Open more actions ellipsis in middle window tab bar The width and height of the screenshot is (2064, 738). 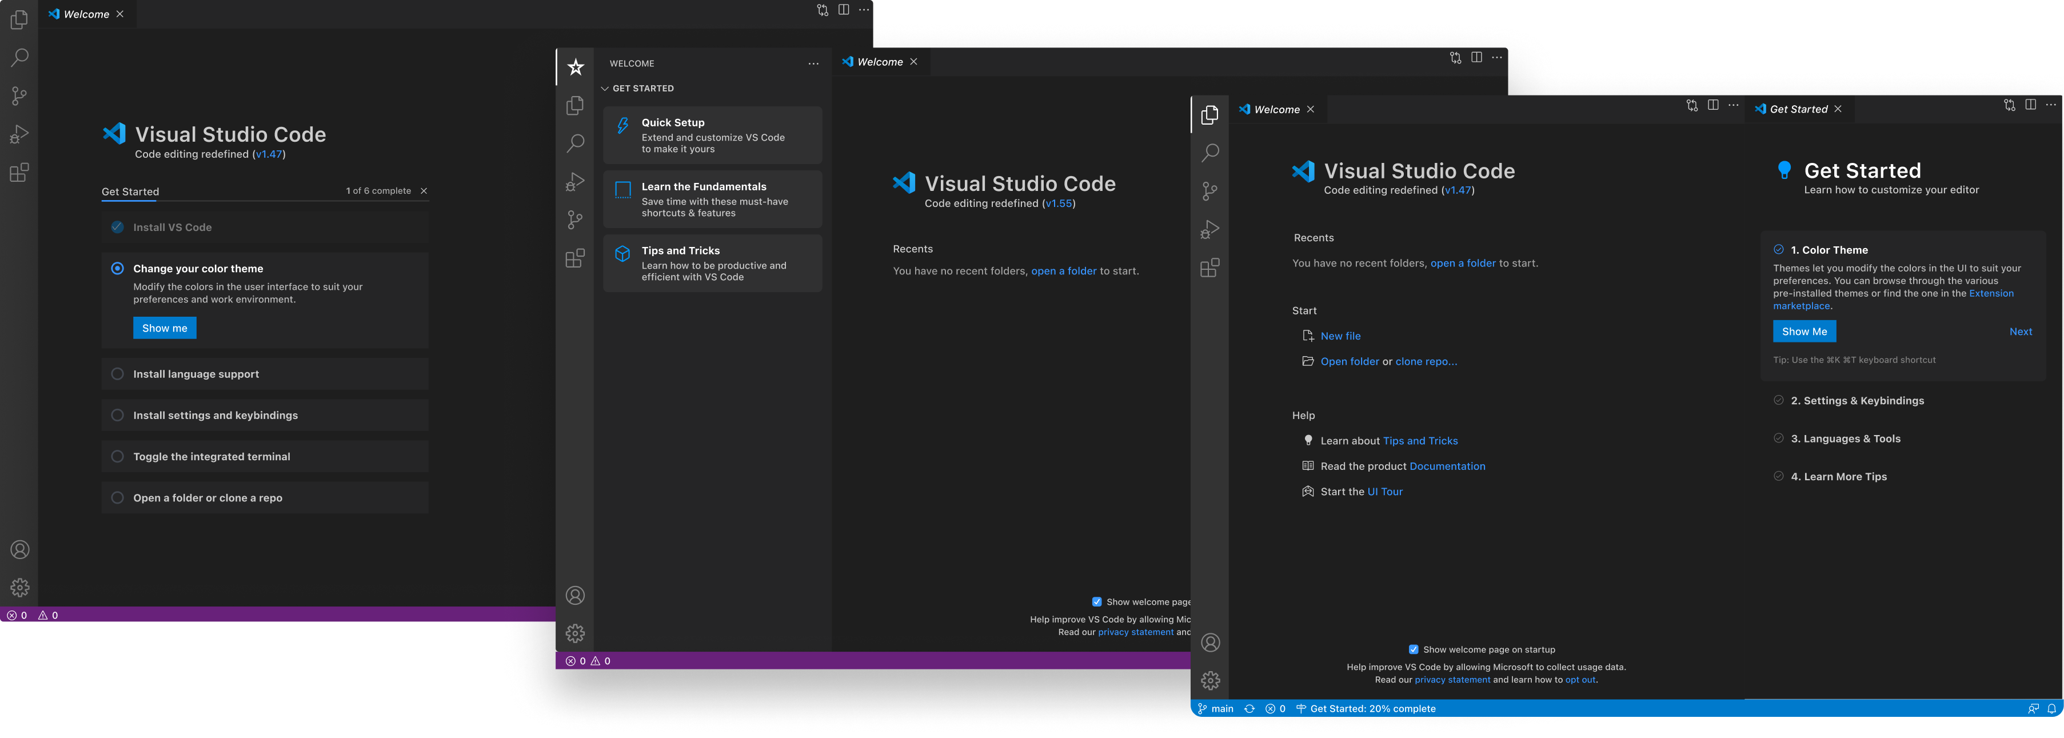[1497, 58]
